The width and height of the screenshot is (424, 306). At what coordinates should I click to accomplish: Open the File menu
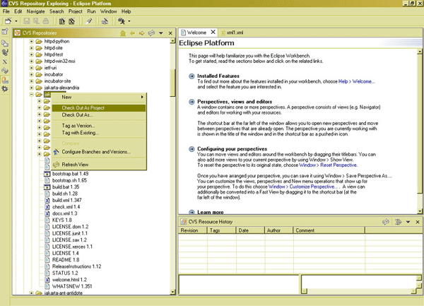tap(6, 11)
